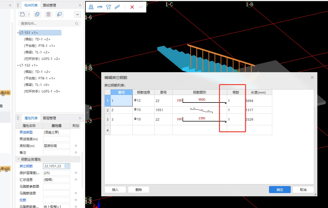The width and height of the screenshot is (328, 208).
Task: Click the 取消 button in dialog
Action: coord(303,190)
